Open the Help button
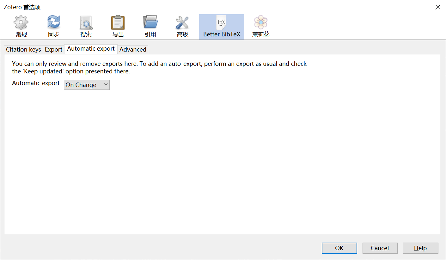Screen dimensions: 446x260 pos(420,248)
